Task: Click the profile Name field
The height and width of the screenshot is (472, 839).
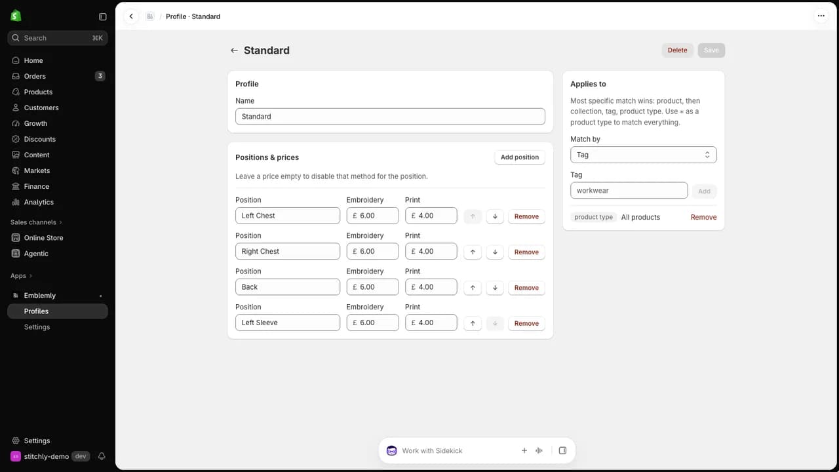Action: pos(390,117)
